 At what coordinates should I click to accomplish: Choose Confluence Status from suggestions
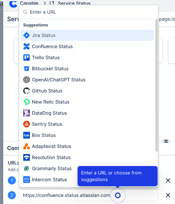click(87, 46)
